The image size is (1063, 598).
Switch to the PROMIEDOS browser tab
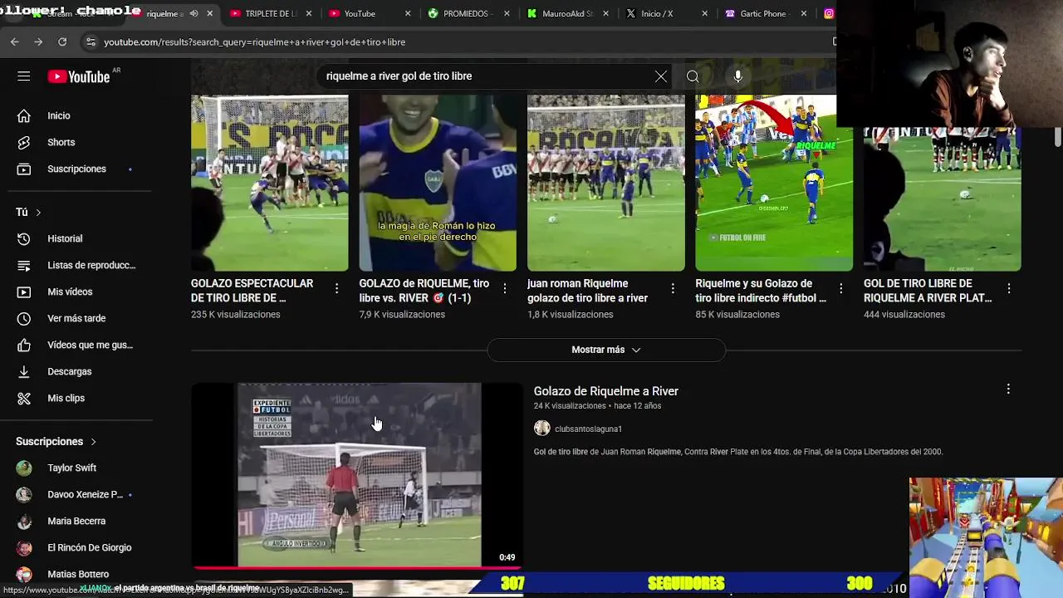click(469, 13)
